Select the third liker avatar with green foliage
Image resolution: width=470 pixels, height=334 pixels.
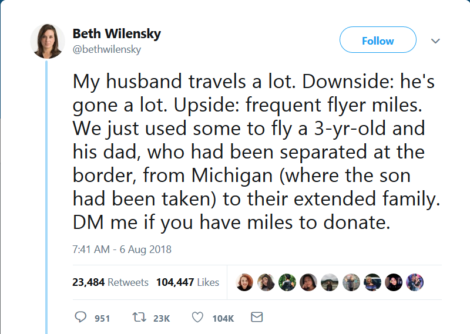point(287,282)
